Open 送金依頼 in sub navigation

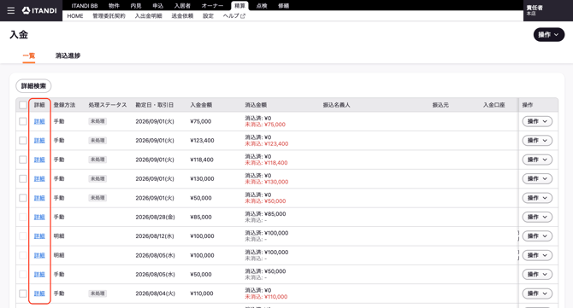point(182,16)
